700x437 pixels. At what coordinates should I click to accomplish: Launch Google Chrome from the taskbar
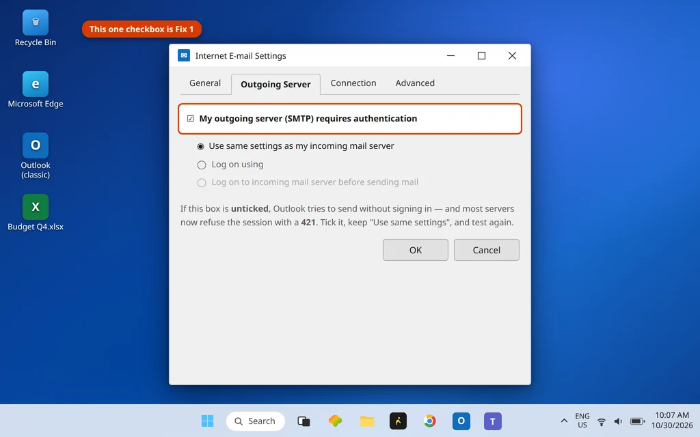tap(429, 421)
